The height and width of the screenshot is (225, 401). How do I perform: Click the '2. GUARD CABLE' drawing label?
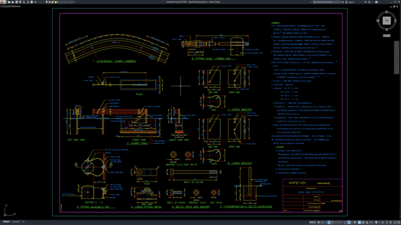pos(137,143)
